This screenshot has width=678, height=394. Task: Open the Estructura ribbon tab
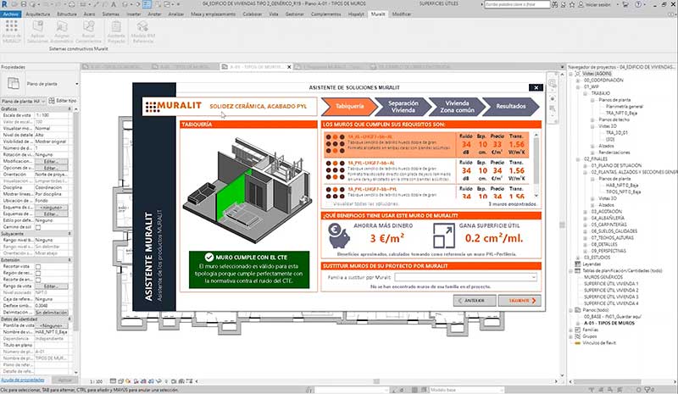[67, 14]
